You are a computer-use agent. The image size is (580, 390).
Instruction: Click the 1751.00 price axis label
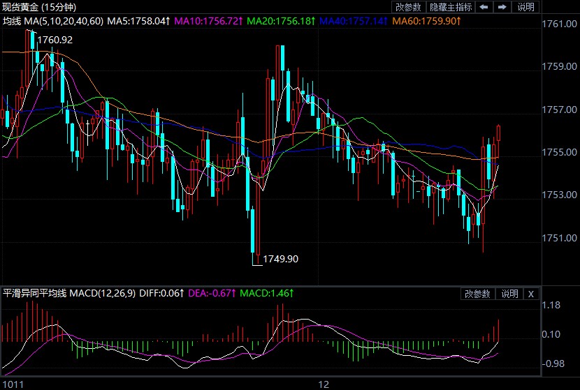559,238
